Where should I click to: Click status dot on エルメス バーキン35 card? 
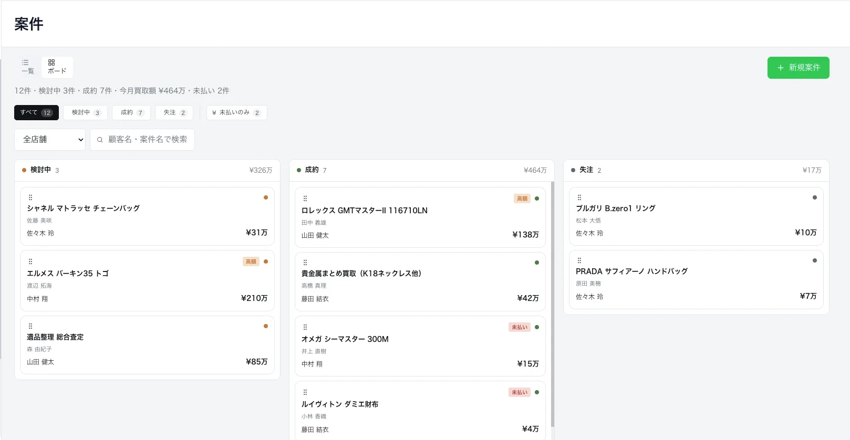click(266, 261)
